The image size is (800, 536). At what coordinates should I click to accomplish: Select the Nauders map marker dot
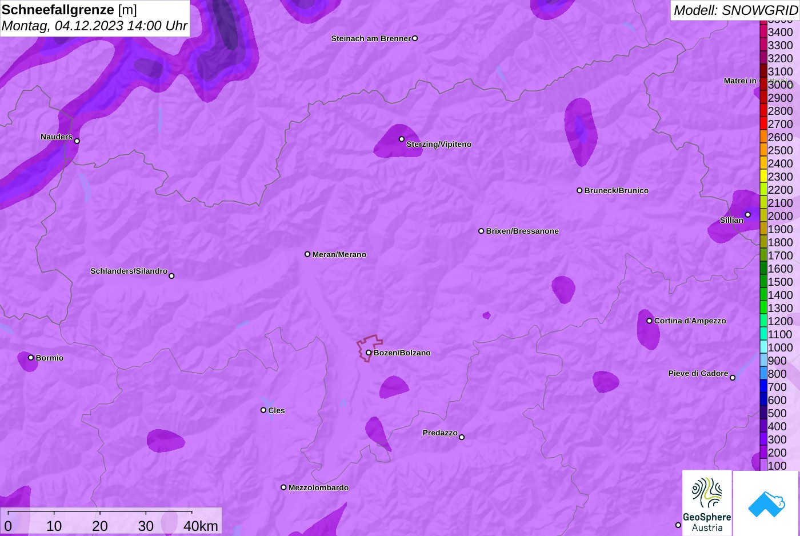(x=77, y=141)
